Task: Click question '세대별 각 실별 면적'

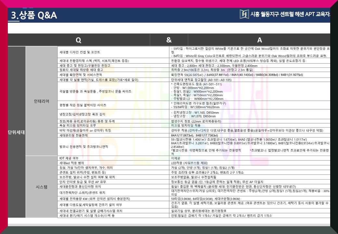Action: pos(99,80)
